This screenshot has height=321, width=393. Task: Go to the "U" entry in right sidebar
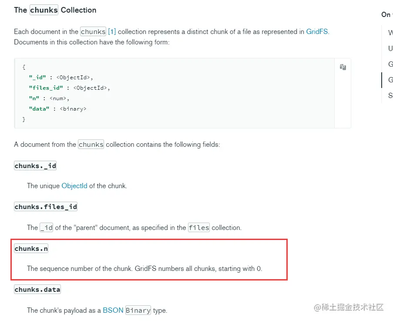[x=390, y=49]
